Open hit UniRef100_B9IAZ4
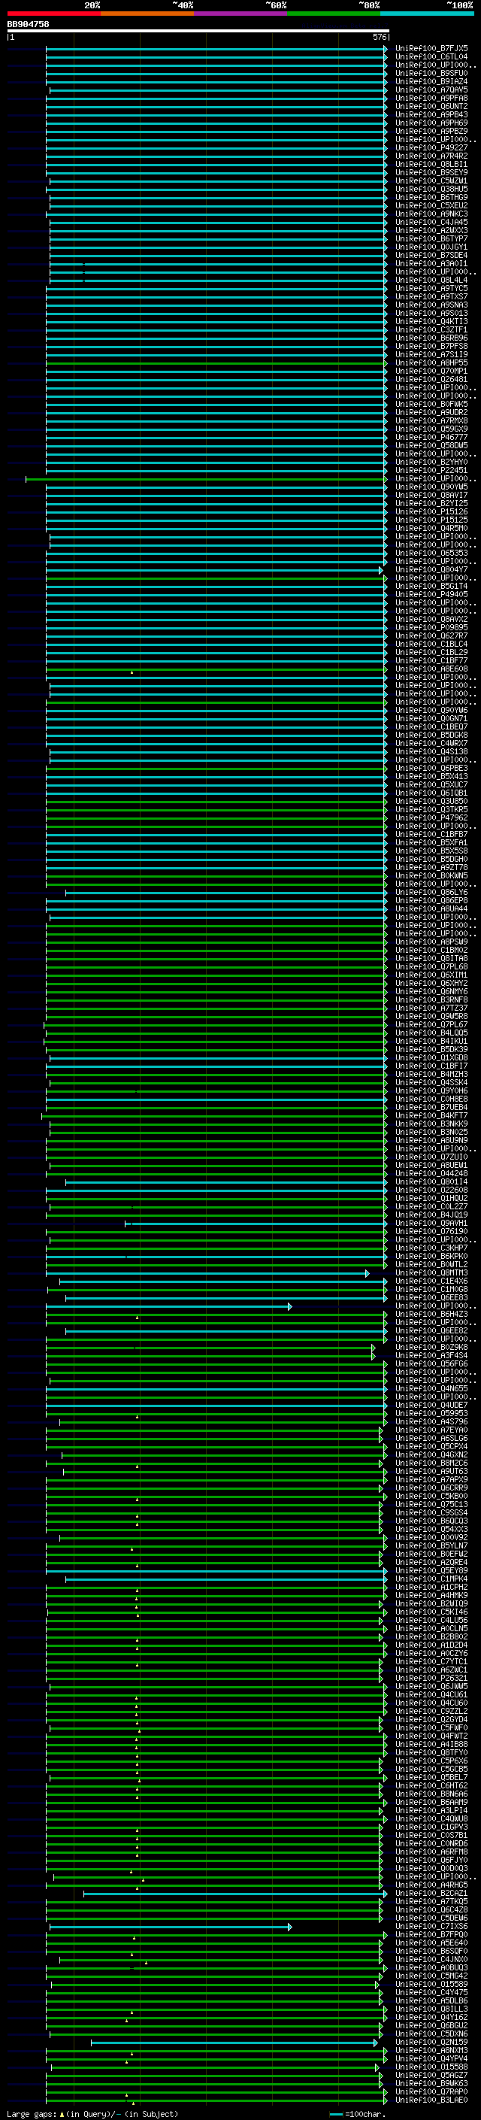The image size is (481, 2120). 431,81
